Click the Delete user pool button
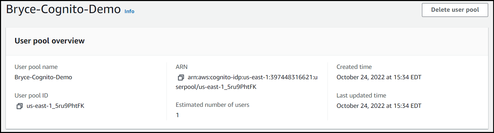 coord(455,10)
